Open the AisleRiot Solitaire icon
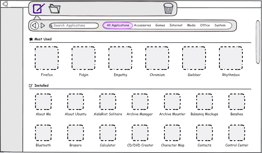The image size is (262, 153). [x=108, y=102]
